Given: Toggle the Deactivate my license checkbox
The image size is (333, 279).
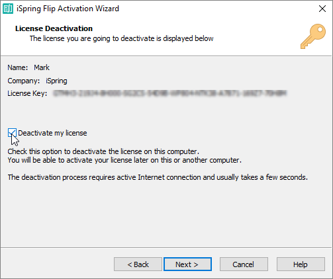Looking at the screenshot, I should 12,133.
